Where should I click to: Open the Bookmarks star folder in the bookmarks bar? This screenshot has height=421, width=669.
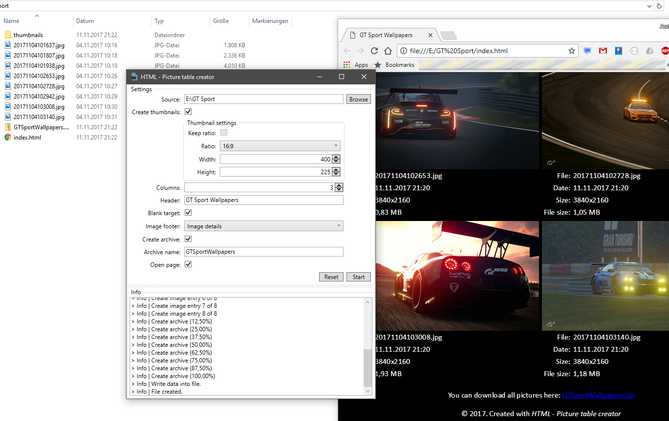coord(394,65)
